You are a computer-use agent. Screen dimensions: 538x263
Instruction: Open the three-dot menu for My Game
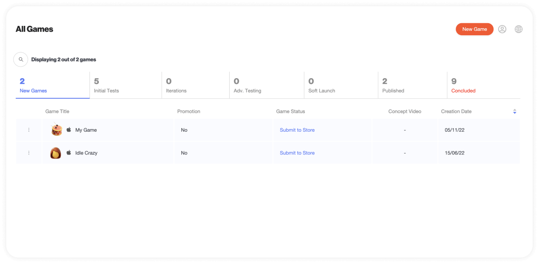click(29, 130)
